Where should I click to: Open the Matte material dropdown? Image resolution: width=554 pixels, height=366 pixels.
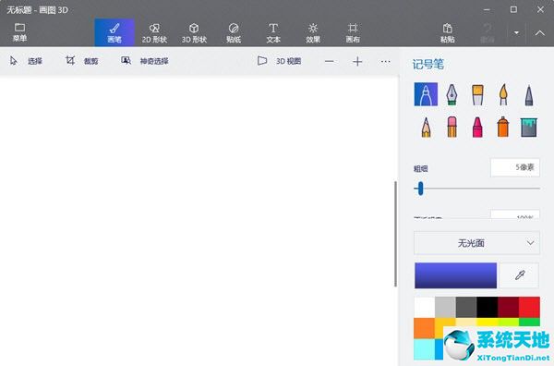click(476, 243)
